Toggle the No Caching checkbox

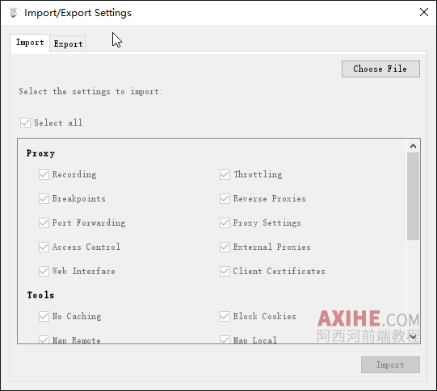(x=44, y=316)
